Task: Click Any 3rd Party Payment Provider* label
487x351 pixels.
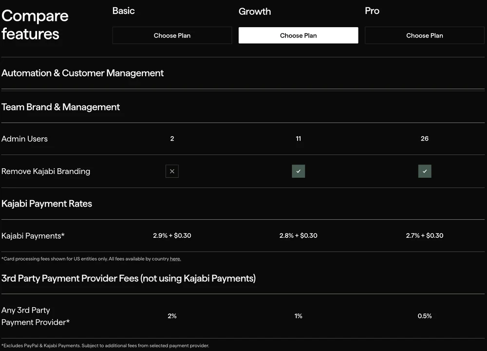Action: 36,316
